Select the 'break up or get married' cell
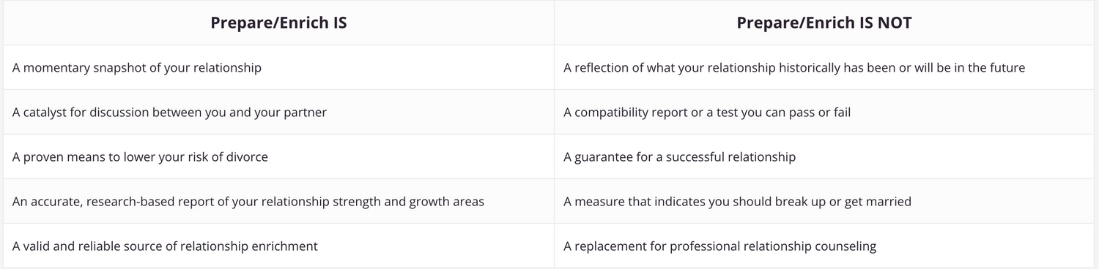The width and height of the screenshot is (1099, 269). point(826,201)
